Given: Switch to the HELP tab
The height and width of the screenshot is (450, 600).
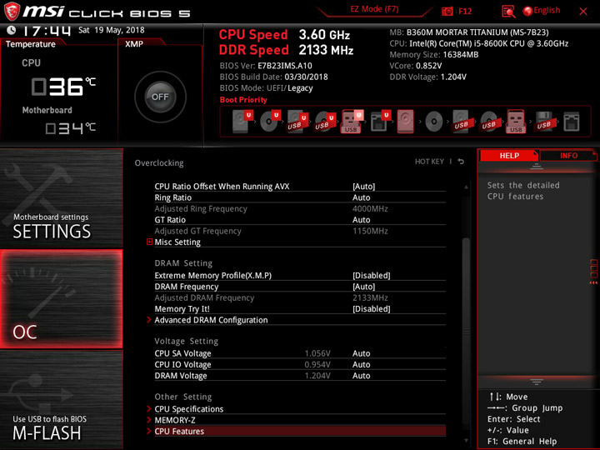Looking at the screenshot, I should [509, 155].
